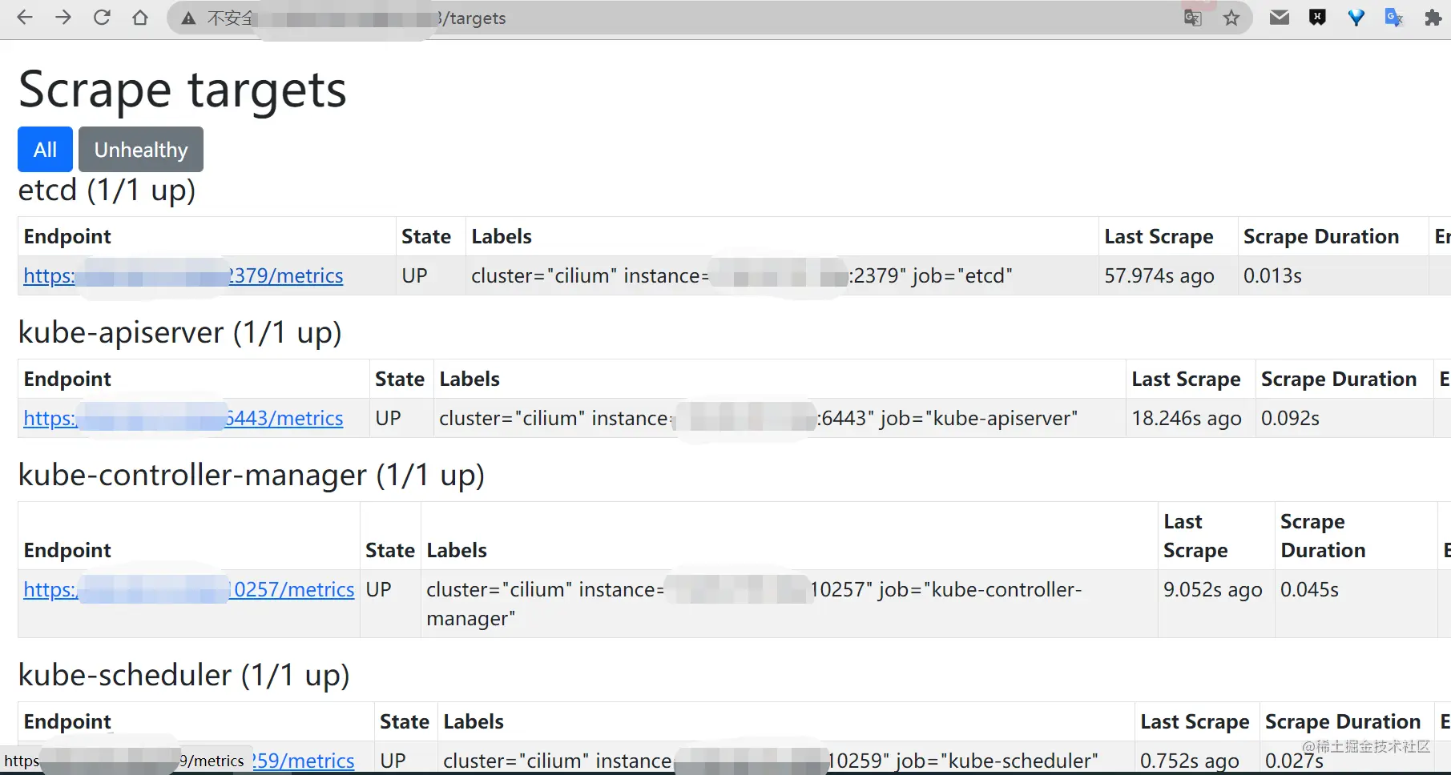Click the '0.045s' scrape duration value
The image size is (1451, 775).
[x=1310, y=589]
